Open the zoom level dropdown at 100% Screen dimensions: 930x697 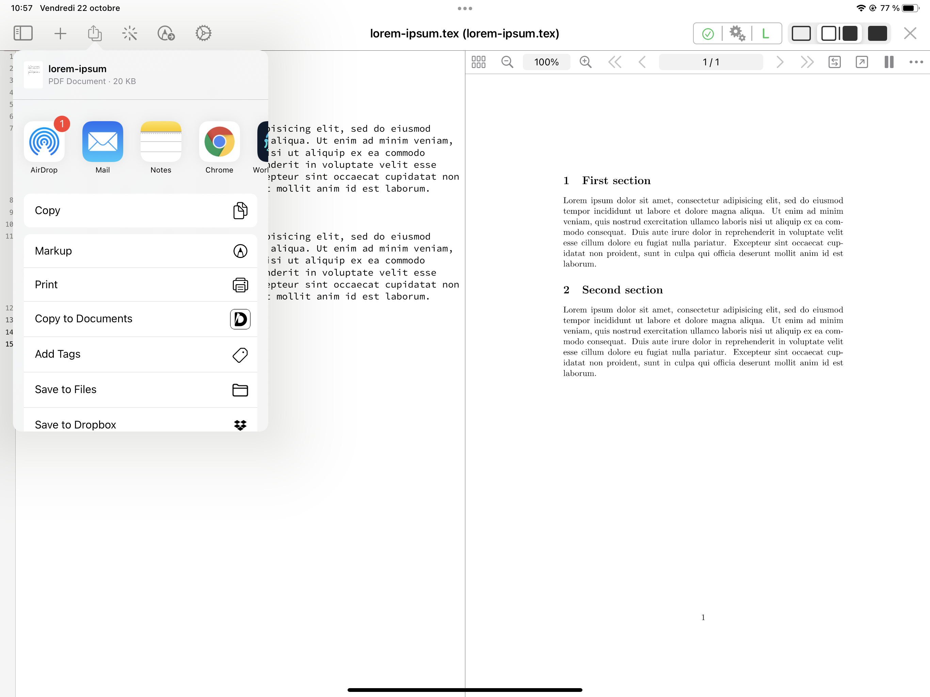546,62
